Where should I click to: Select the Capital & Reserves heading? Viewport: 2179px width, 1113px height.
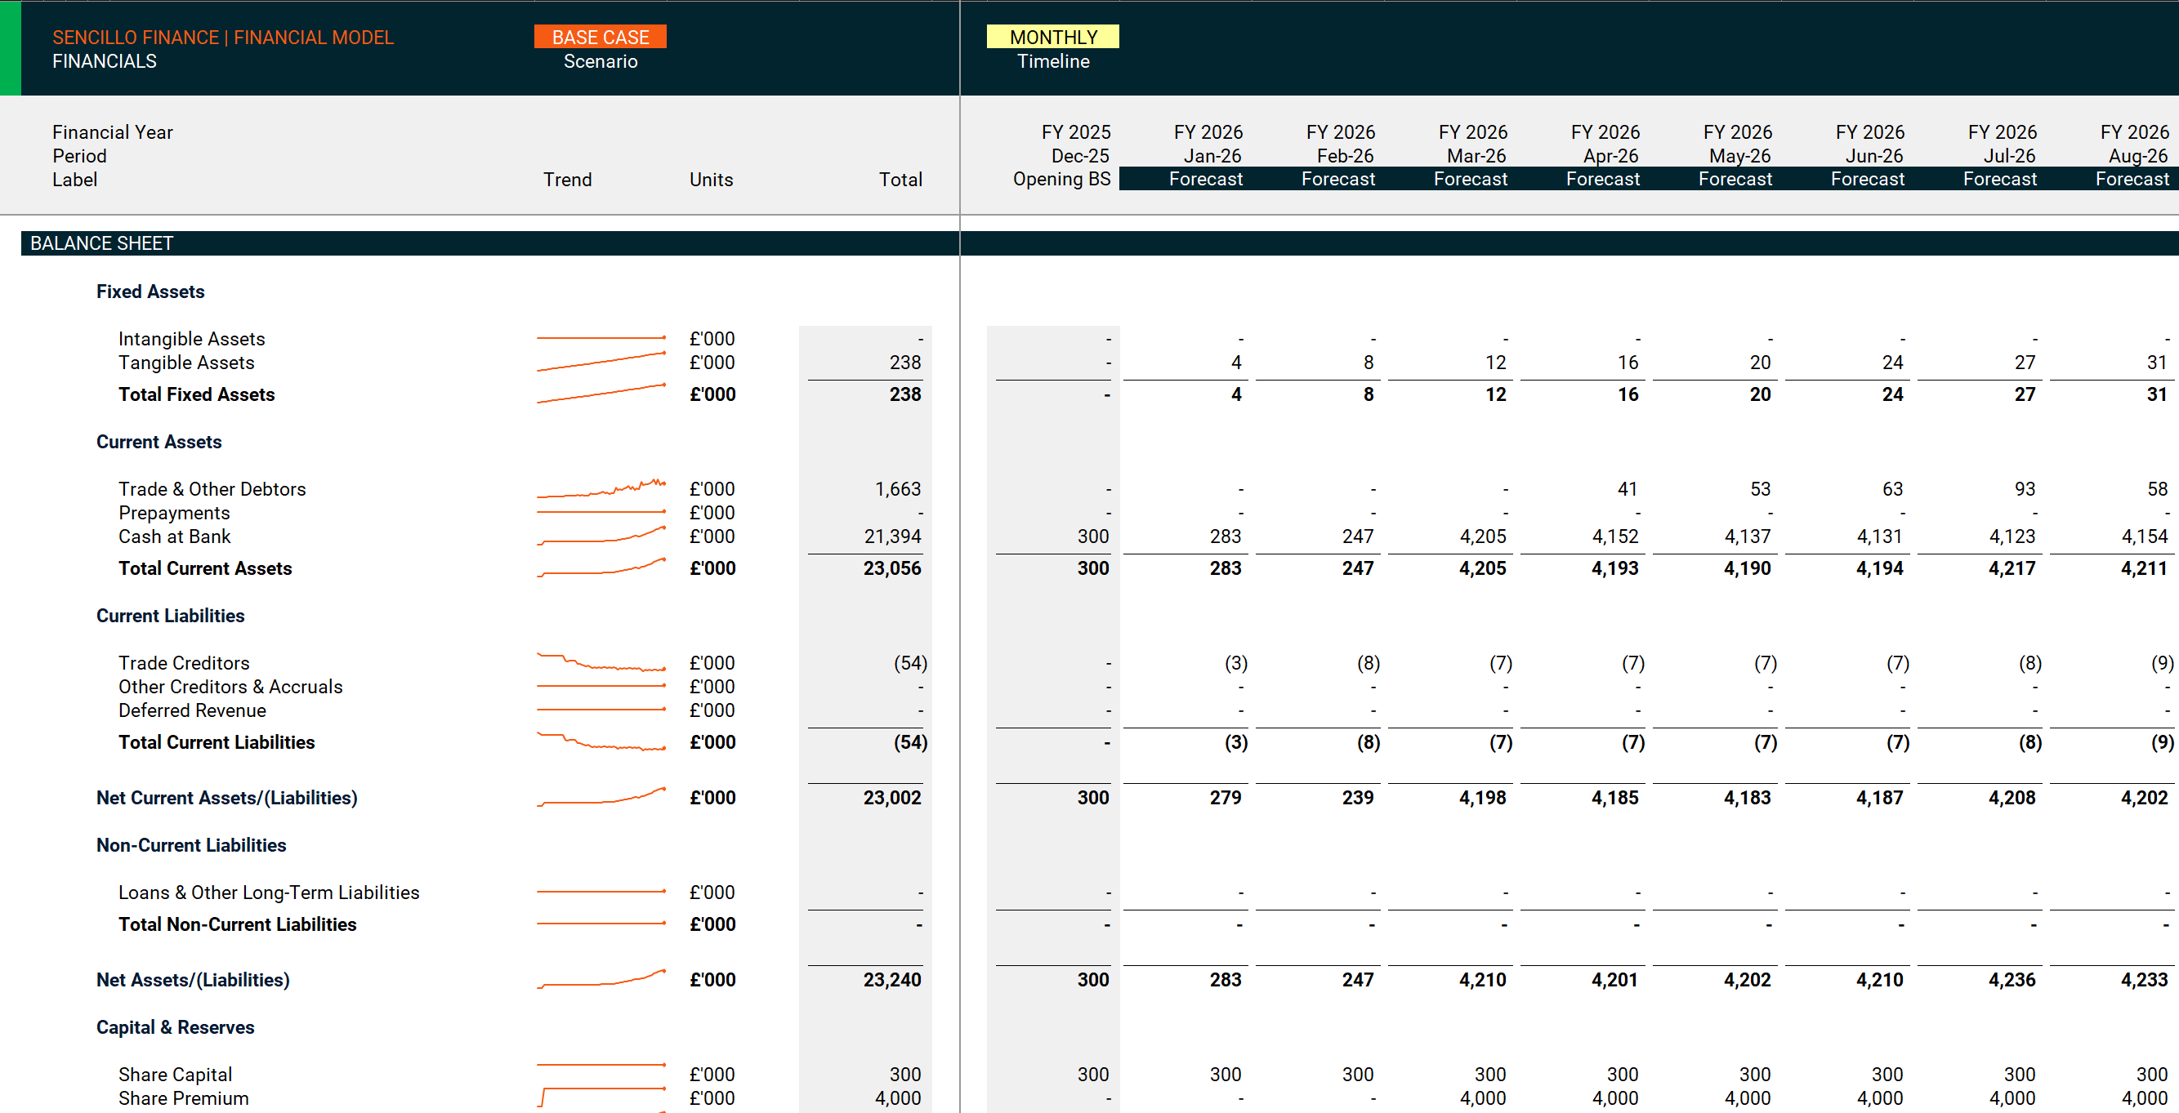coord(175,1027)
